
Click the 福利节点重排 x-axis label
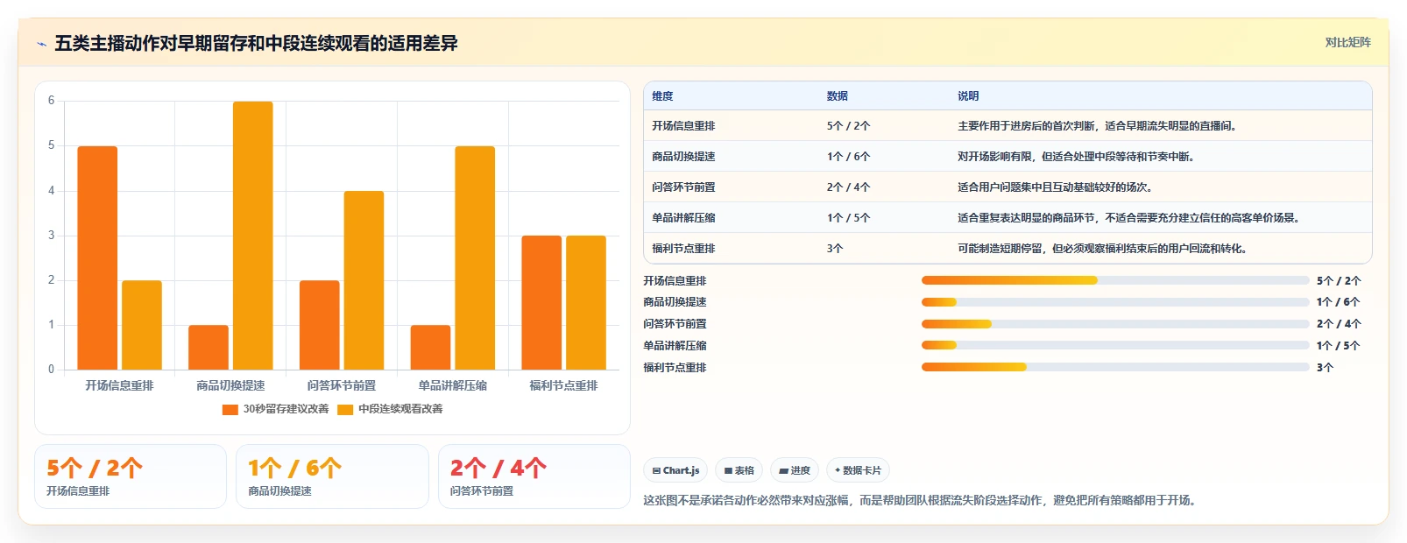[563, 385]
